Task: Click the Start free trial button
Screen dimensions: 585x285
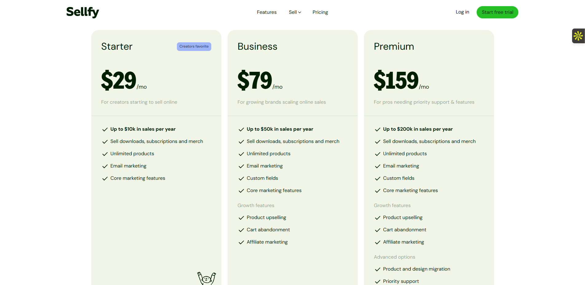Action: pyautogui.click(x=497, y=12)
